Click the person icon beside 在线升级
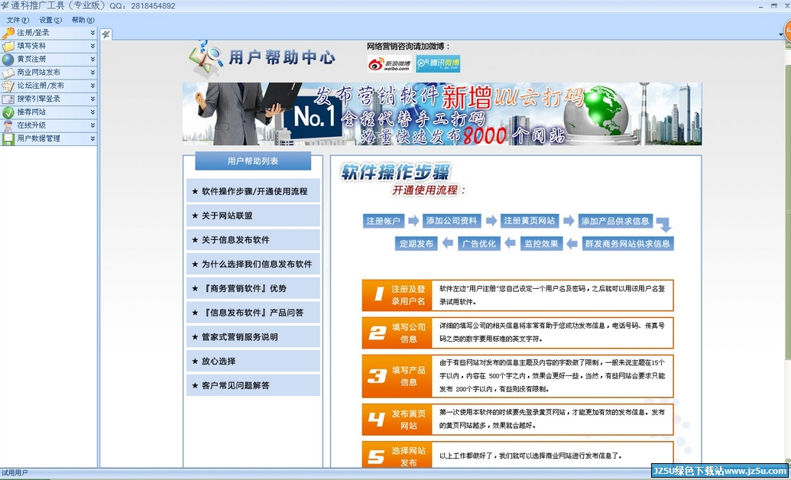Screen dimensions: 791x480 pos(8,125)
